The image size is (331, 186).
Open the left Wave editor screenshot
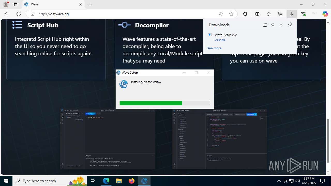click(x=108, y=139)
